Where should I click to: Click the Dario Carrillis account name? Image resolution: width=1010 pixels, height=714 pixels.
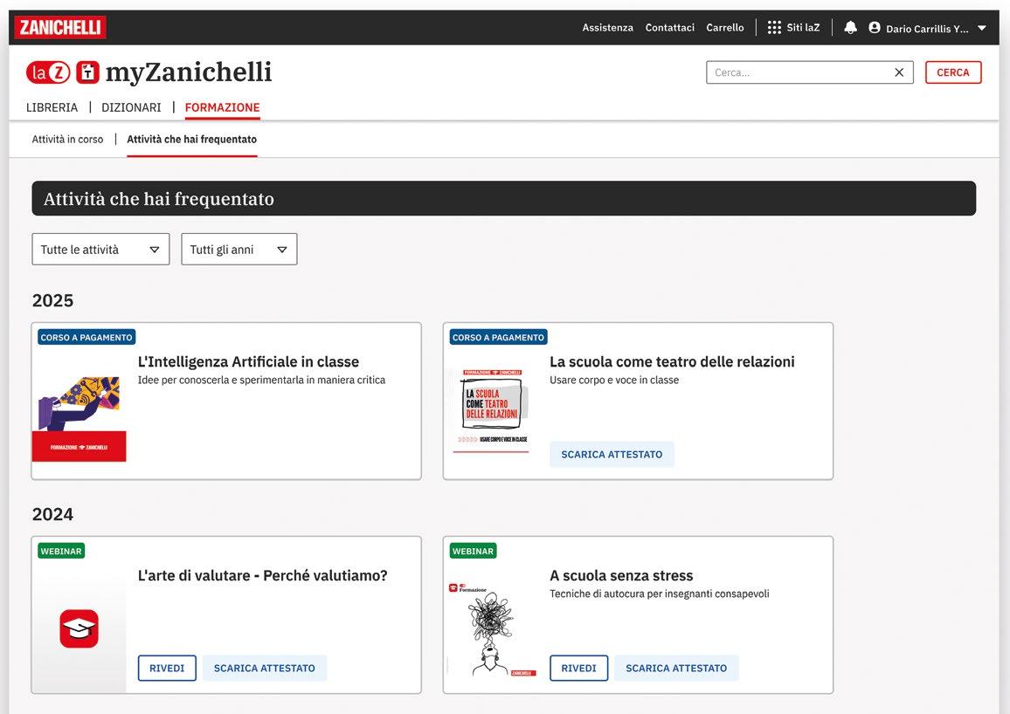click(x=927, y=28)
